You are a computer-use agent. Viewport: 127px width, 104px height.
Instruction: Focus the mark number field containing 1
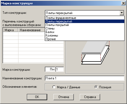(60, 69)
